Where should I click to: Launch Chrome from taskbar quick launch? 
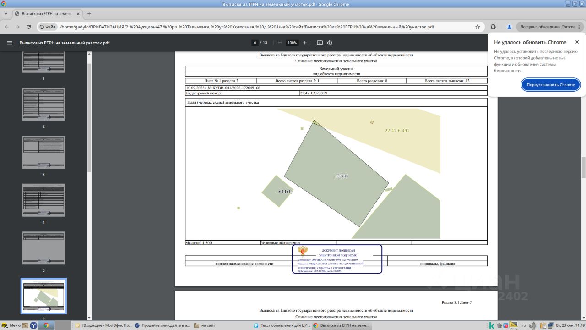coord(46,325)
